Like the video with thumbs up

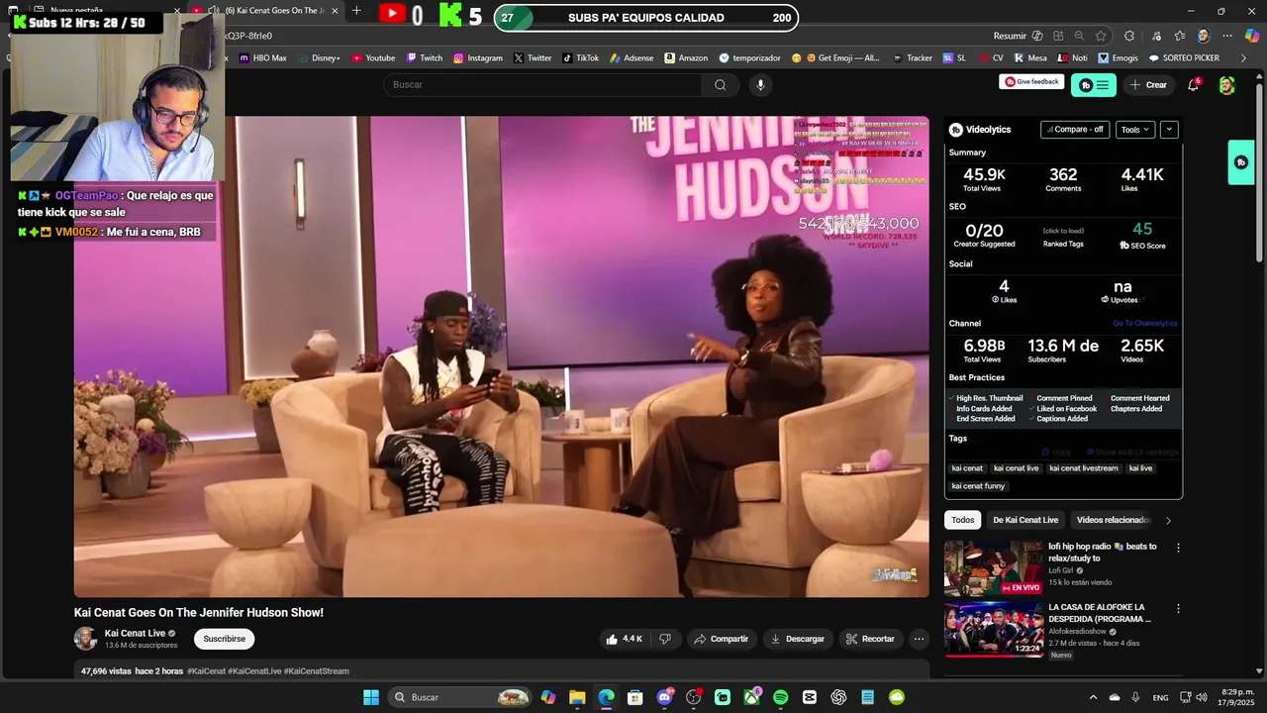(625, 639)
